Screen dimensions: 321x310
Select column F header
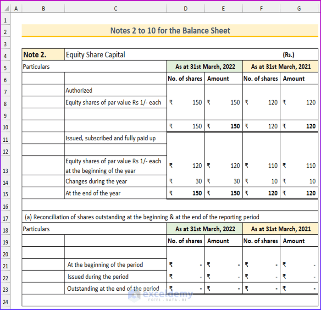pyautogui.click(x=261, y=9)
